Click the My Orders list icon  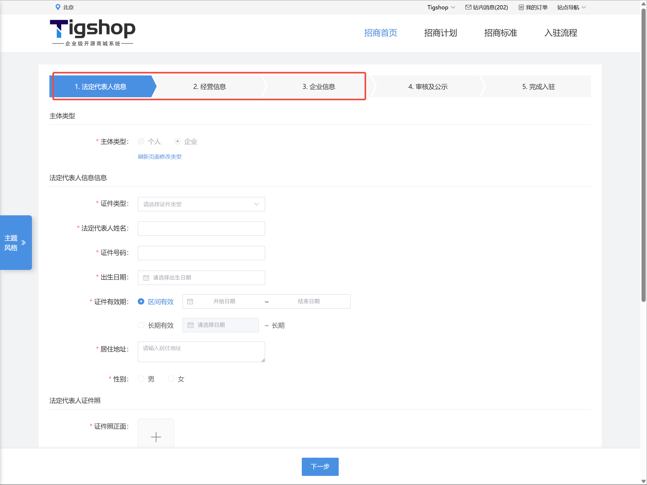pos(521,7)
